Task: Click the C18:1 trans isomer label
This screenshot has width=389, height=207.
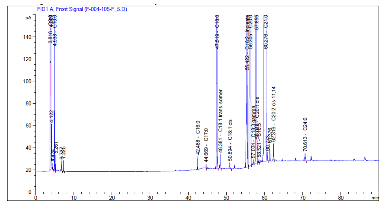Action: point(220,117)
